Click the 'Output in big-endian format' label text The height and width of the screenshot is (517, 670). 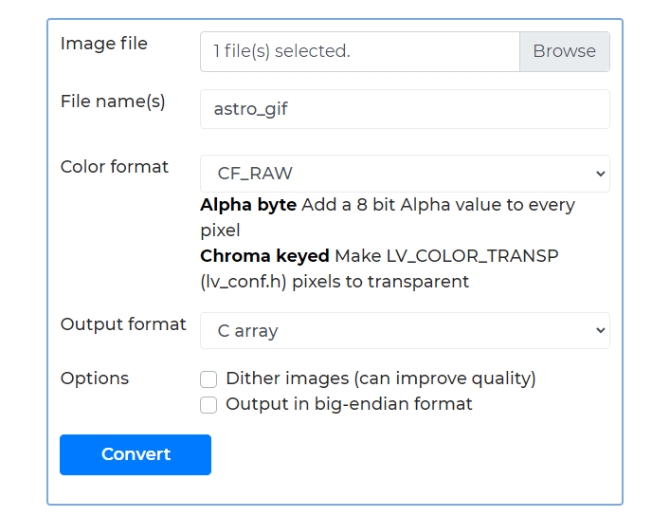349,404
